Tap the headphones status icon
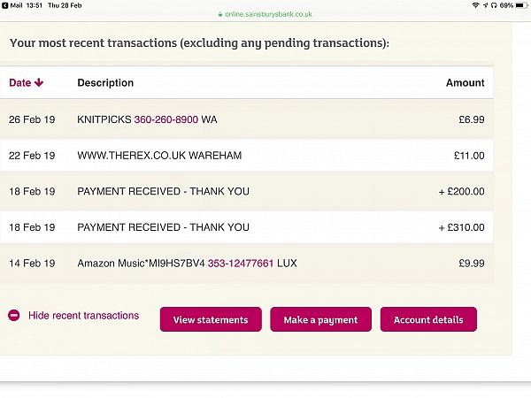Image resolution: width=531 pixels, height=398 pixels. 494,5
